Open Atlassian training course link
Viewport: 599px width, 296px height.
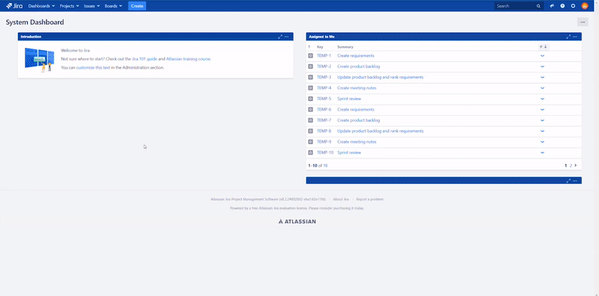(x=189, y=59)
